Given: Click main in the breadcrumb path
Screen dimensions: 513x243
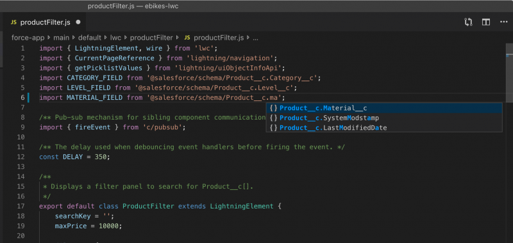Looking at the screenshot, I should [x=61, y=38].
